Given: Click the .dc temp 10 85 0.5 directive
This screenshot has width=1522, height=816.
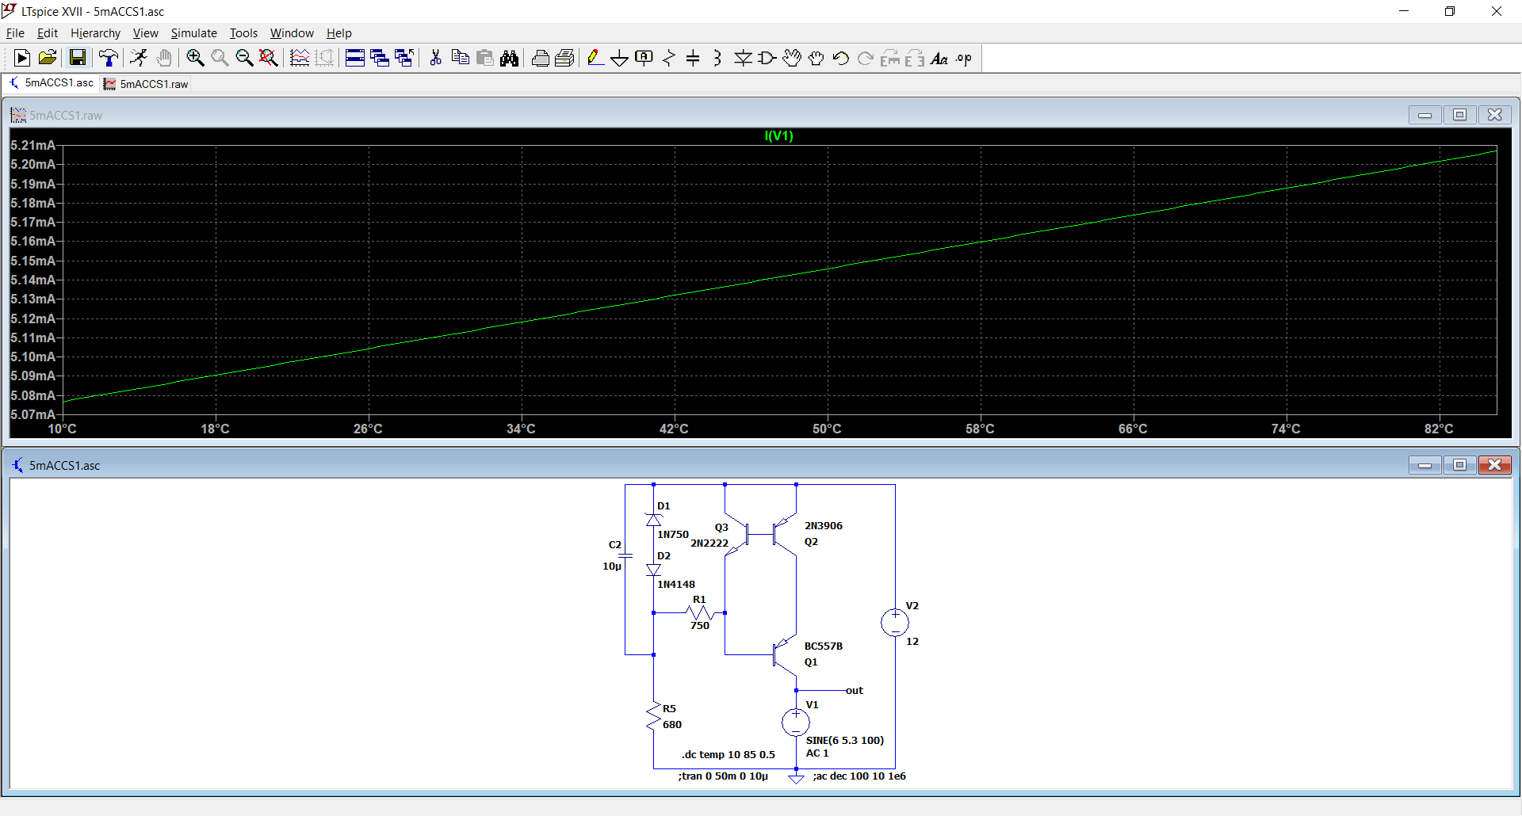Looking at the screenshot, I should coord(728,755).
